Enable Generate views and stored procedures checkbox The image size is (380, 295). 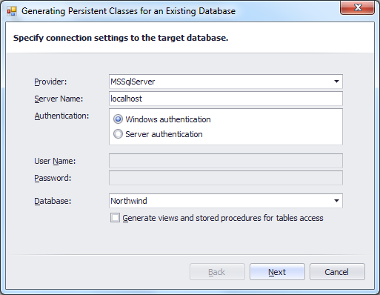tap(115, 218)
